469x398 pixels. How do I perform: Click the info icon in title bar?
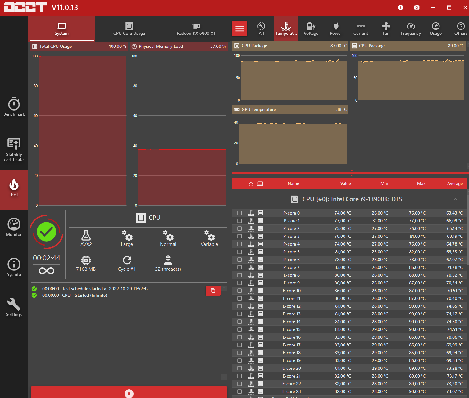pos(401,7)
